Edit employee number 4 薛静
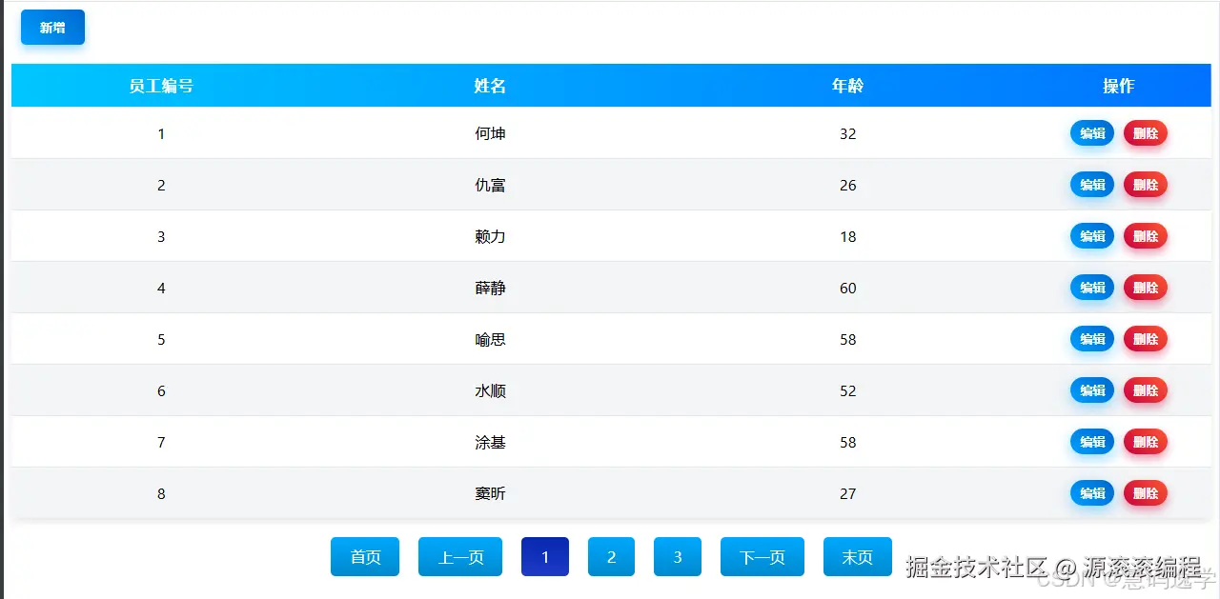This screenshot has height=599, width=1220. coord(1092,288)
